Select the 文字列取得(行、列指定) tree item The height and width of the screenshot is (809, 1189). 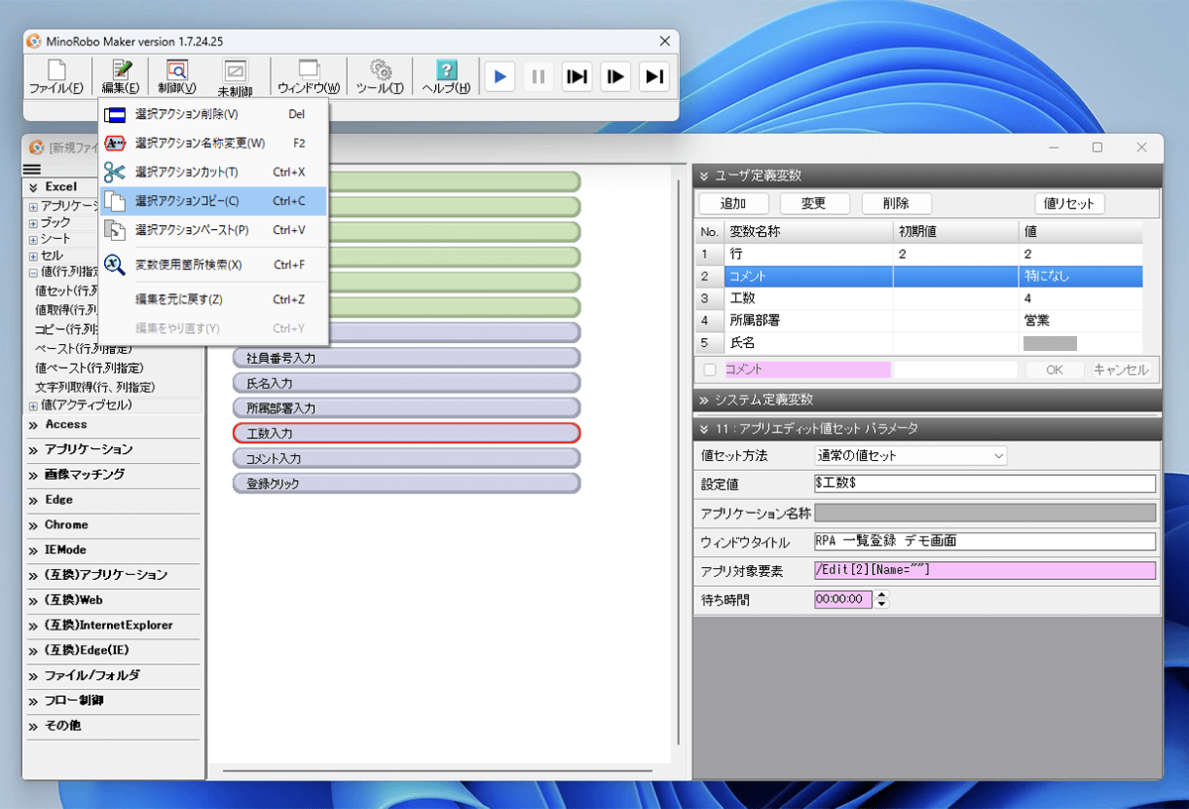pyautogui.click(x=95, y=387)
